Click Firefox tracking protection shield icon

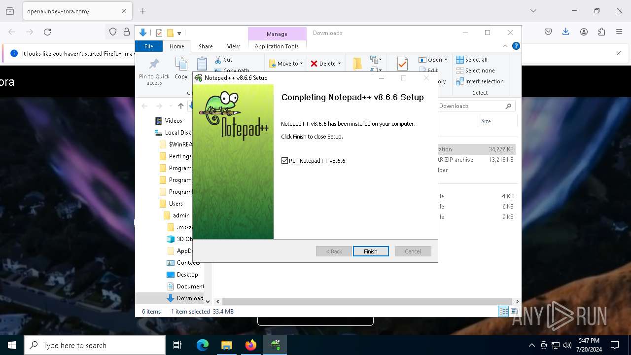[x=113, y=32]
